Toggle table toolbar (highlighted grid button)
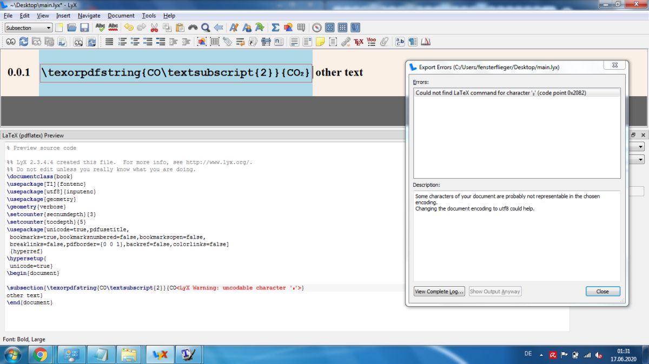The width and height of the screenshot is (649, 364). coord(343,28)
